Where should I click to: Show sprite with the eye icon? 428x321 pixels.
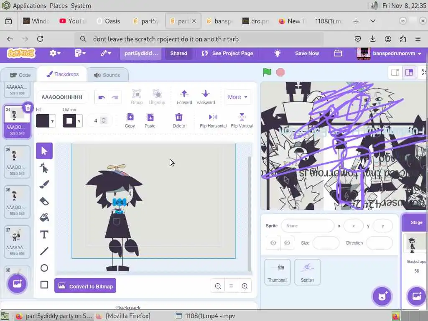pyautogui.click(x=273, y=243)
